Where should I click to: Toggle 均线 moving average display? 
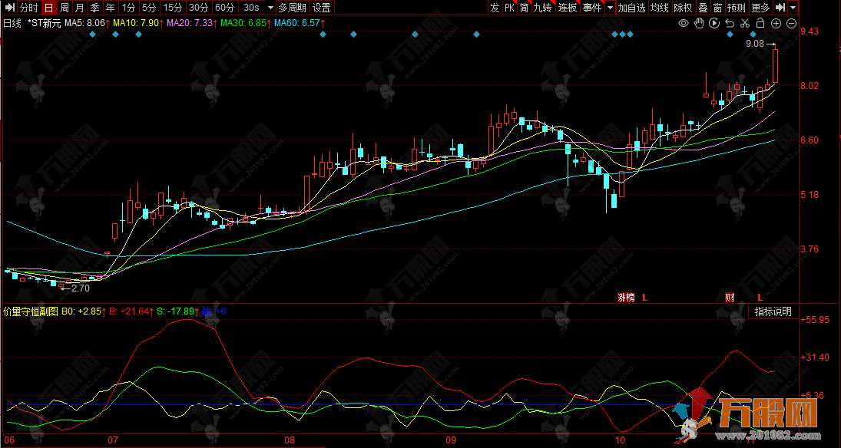point(659,8)
